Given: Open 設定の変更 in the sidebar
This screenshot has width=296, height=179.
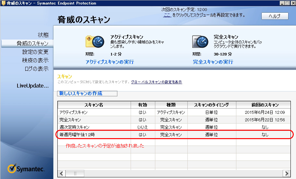Looking at the screenshot, I should tap(35, 52).
